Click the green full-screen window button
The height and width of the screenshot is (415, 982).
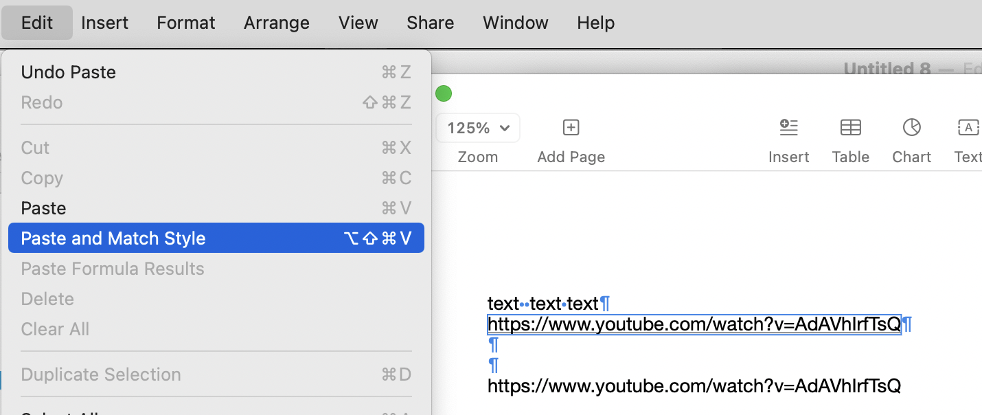444,93
